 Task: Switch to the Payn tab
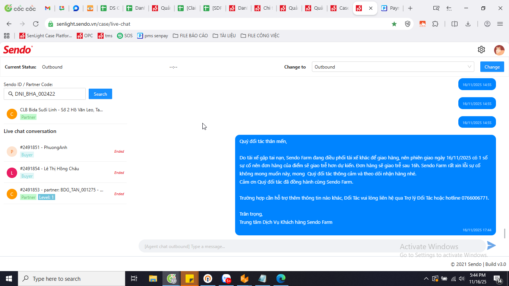click(391, 8)
